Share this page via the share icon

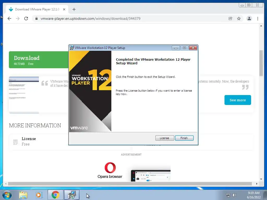[x=230, y=18]
